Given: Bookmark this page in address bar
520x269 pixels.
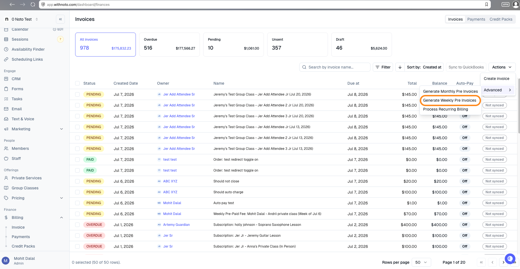Looking at the screenshot, I should point(486,4).
